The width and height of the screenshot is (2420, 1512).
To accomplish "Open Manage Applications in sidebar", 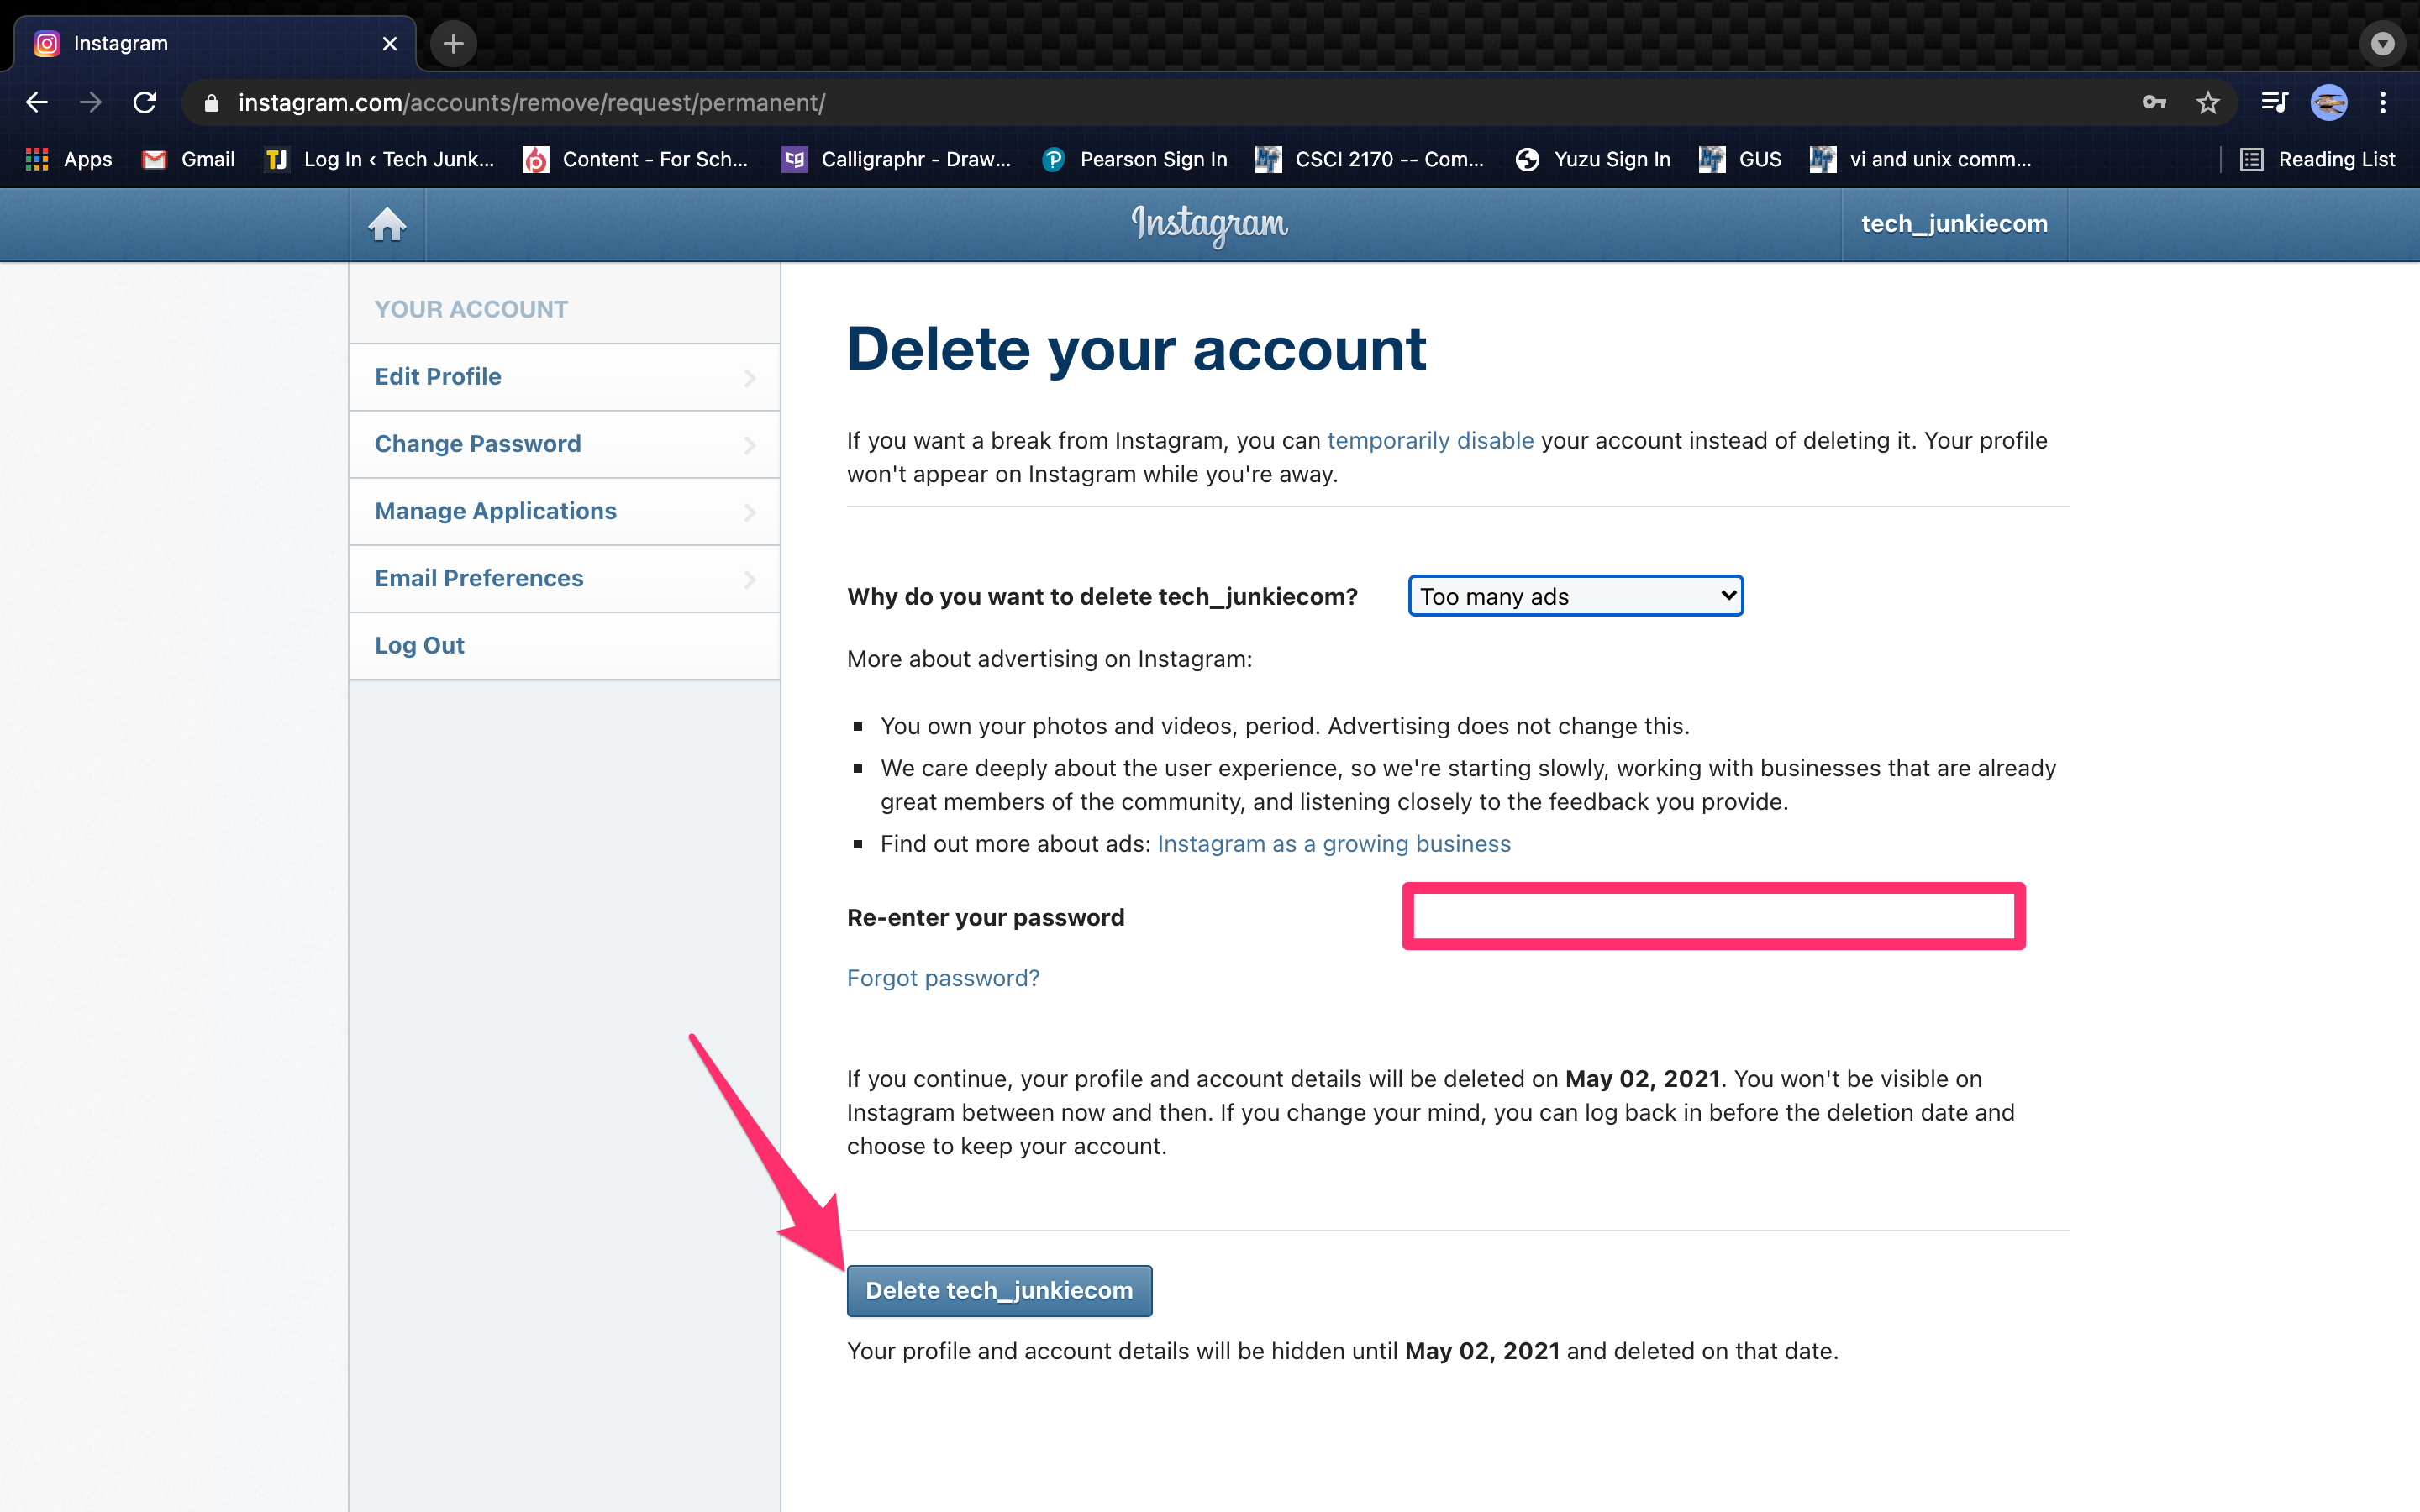I will coord(564,511).
